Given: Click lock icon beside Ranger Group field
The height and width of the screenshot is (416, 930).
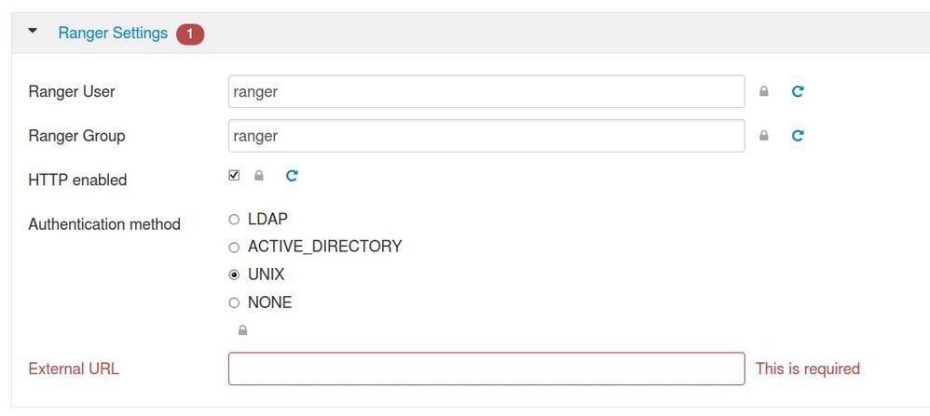Looking at the screenshot, I should coord(764,136).
